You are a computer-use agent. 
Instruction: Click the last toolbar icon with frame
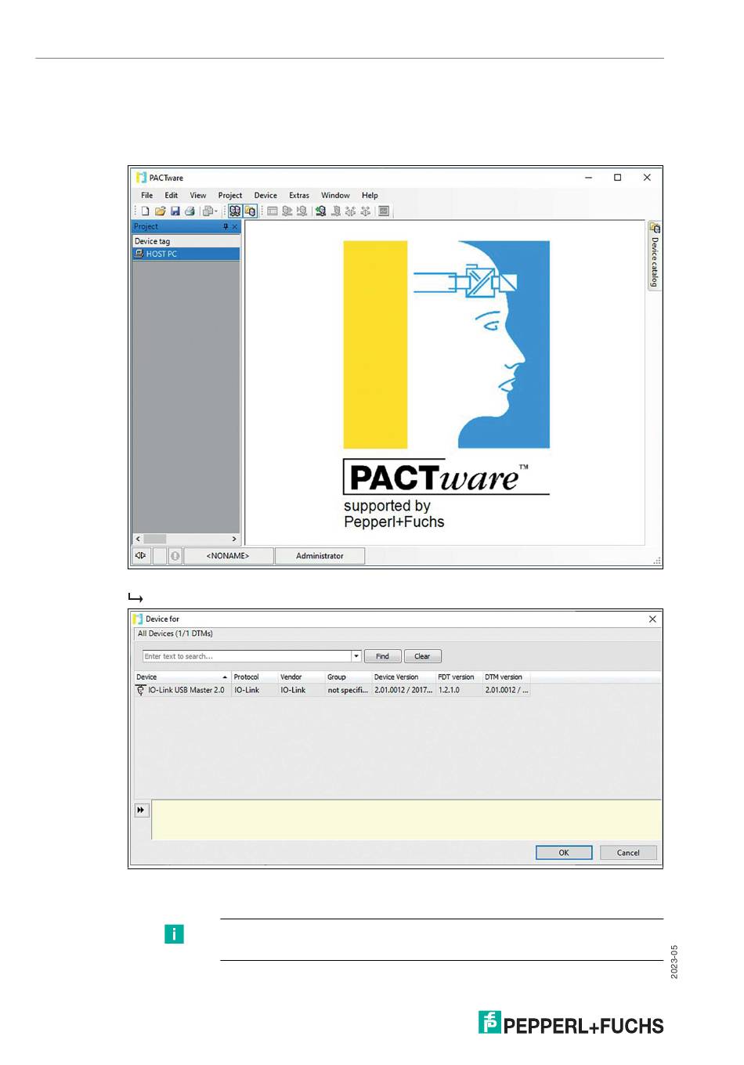click(384, 211)
